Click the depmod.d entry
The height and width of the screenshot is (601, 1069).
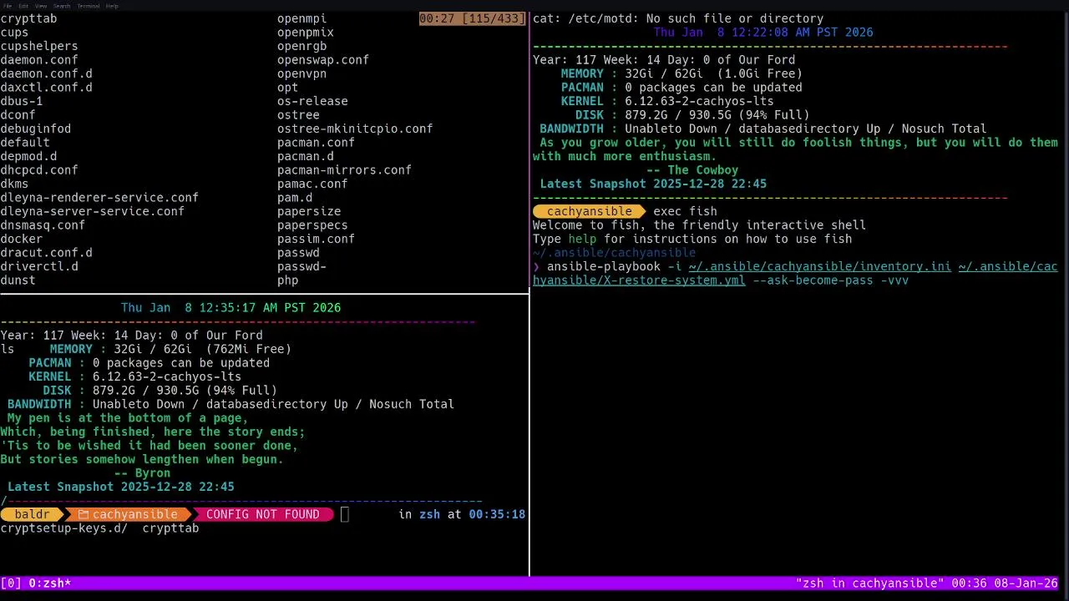click(28, 156)
